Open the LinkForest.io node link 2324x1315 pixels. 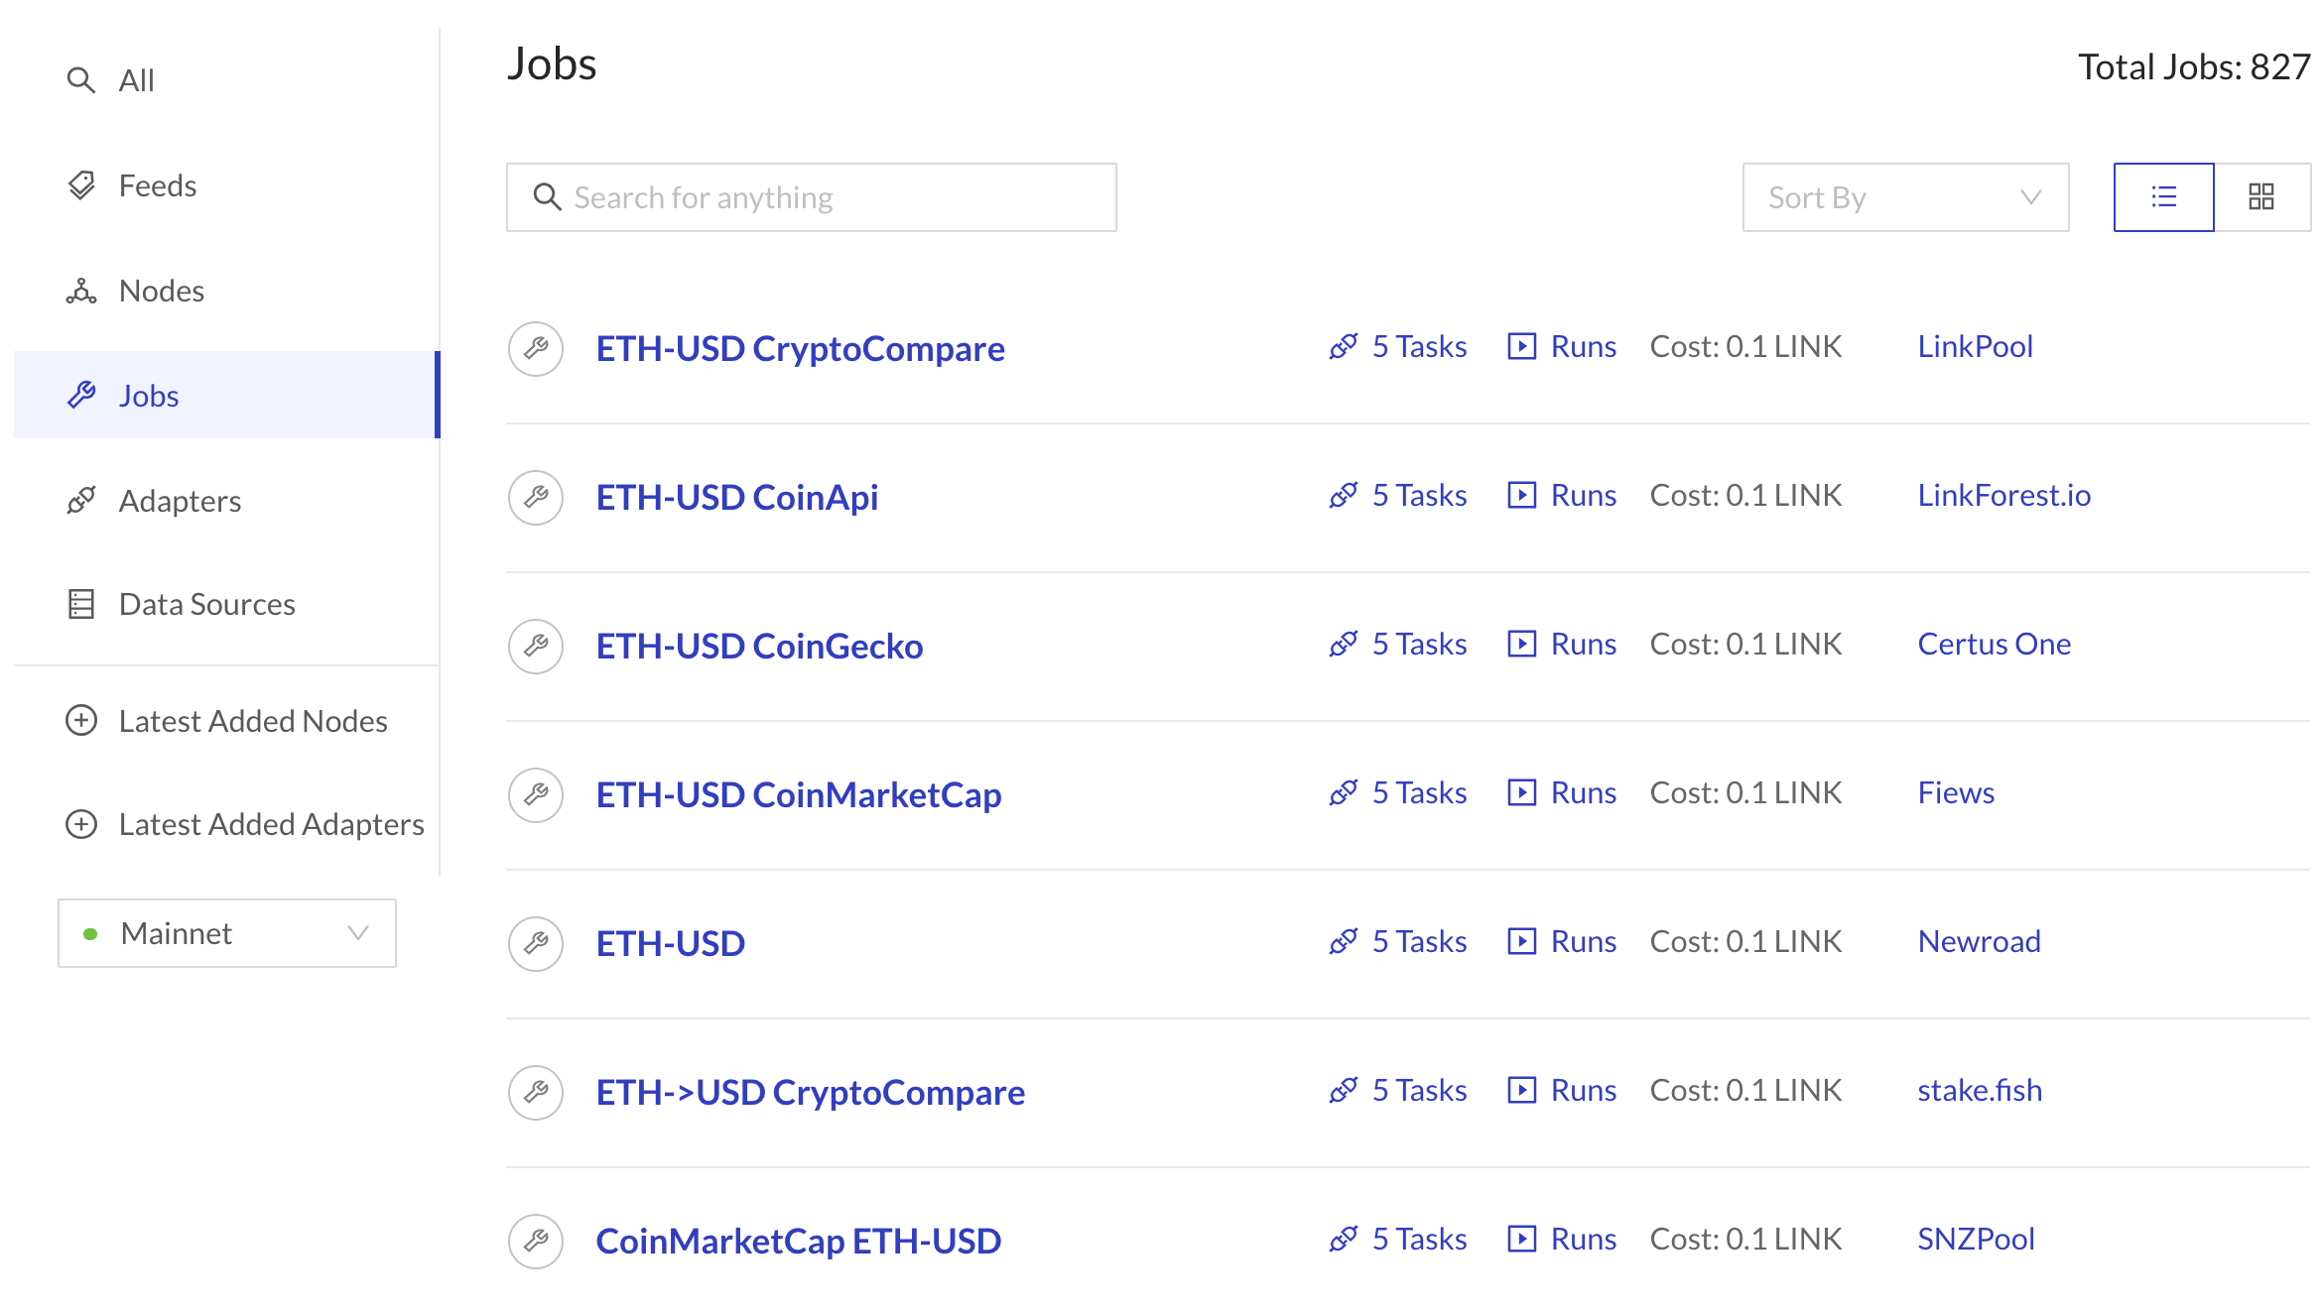point(2003,495)
